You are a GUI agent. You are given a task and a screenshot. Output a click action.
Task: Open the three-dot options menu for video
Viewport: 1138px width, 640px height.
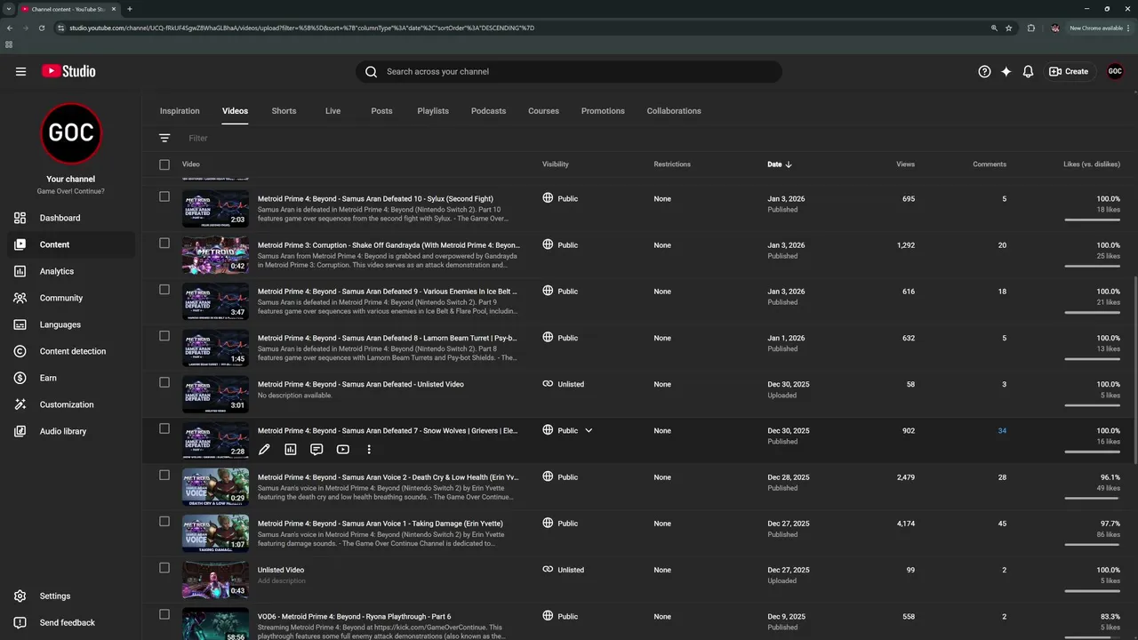click(x=369, y=450)
